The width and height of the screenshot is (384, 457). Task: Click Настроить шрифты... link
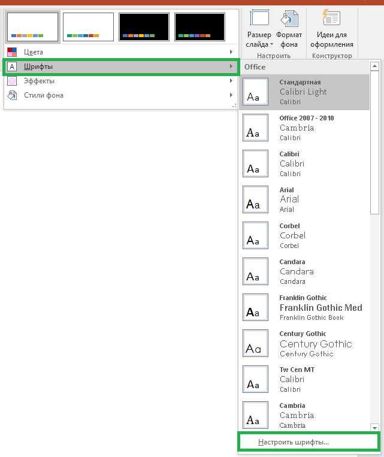click(294, 442)
